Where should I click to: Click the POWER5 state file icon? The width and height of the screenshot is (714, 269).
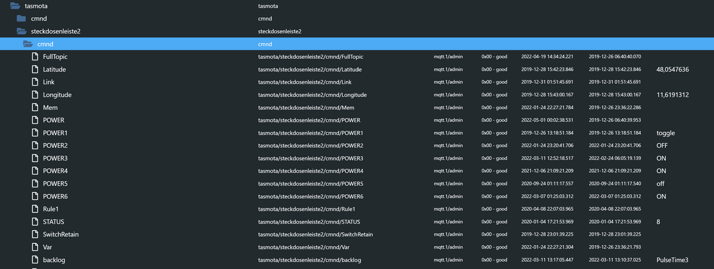click(35, 183)
